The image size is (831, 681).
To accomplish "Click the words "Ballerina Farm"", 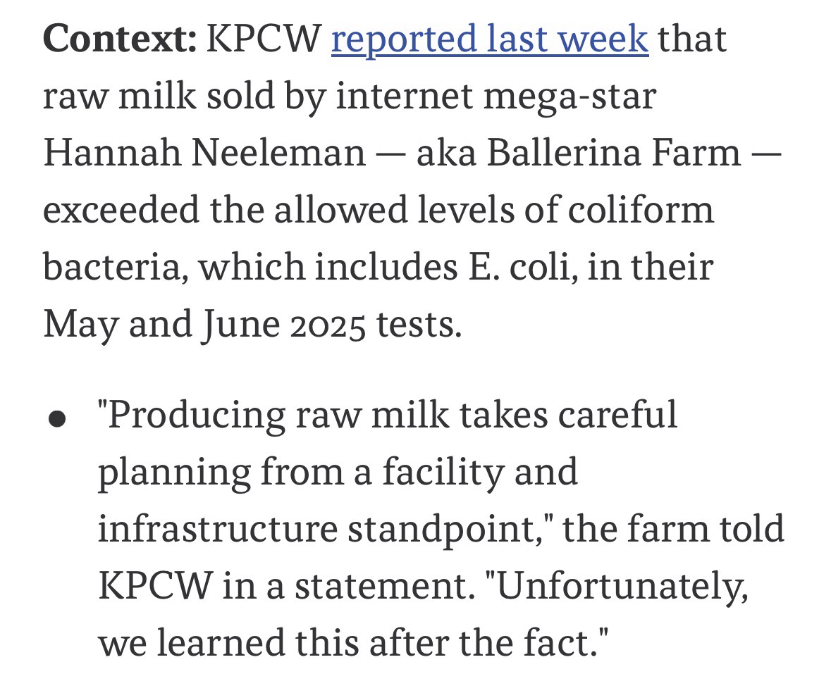I will coord(613,153).
